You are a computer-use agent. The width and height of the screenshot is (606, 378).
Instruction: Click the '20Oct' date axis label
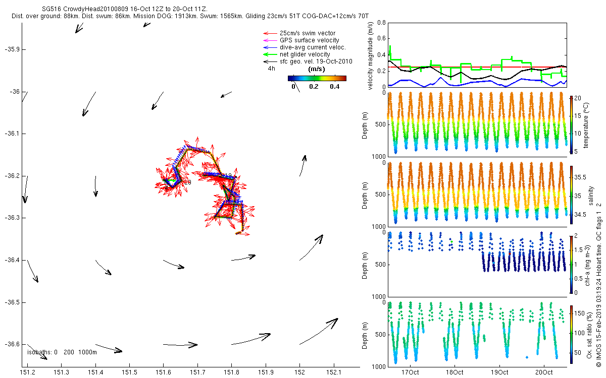[544, 372]
